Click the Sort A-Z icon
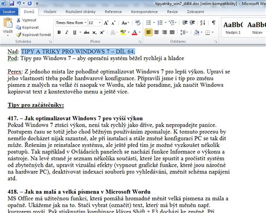Viewport: 266px width, 213px height. [202, 23]
